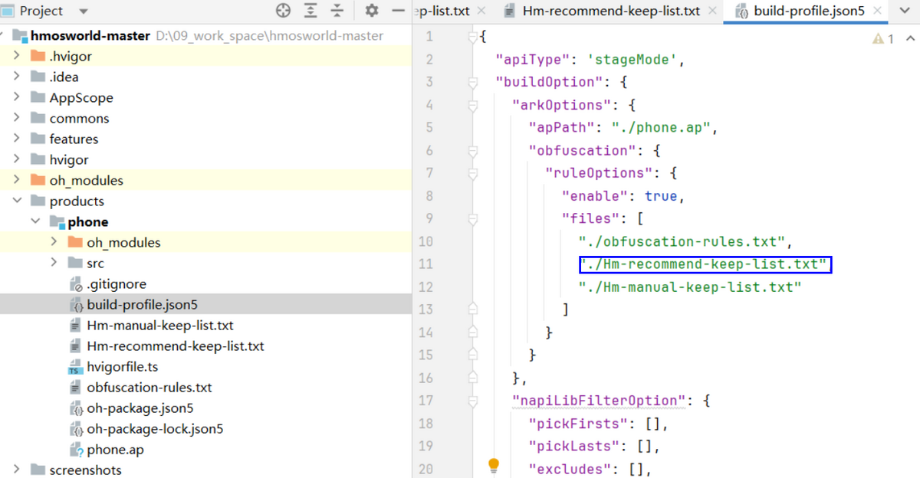Click the locate target crosshair icon
The width and height of the screenshot is (920, 478).
(284, 11)
